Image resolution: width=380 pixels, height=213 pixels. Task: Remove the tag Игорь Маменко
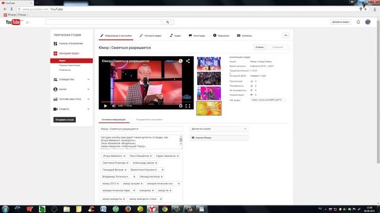[x=124, y=156]
